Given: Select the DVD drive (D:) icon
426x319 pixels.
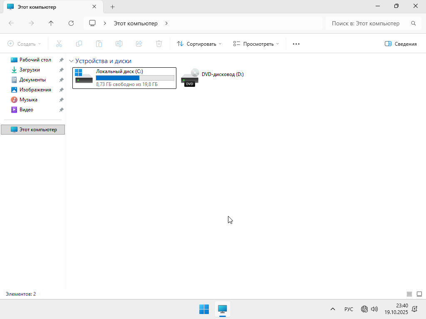Looking at the screenshot, I should click(190, 78).
